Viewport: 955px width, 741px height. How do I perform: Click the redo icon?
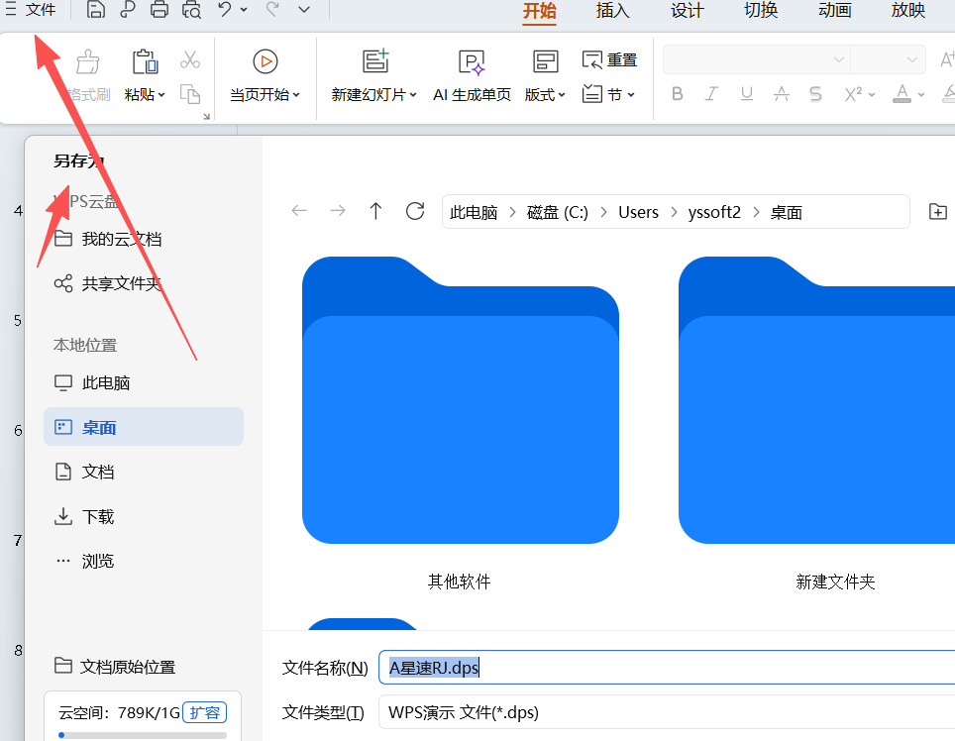click(272, 10)
